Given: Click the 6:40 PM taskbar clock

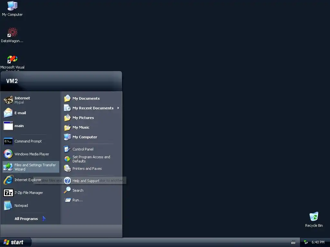Looking at the screenshot, I should [318, 242].
